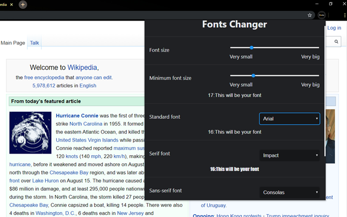
Task: Follow the Log in link
Action: 334,28
